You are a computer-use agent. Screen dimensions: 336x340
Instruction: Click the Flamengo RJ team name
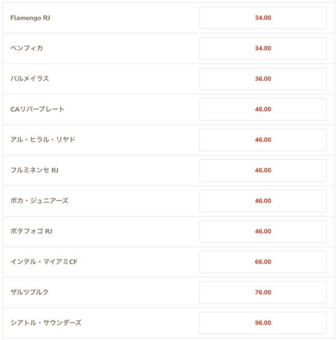click(30, 18)
